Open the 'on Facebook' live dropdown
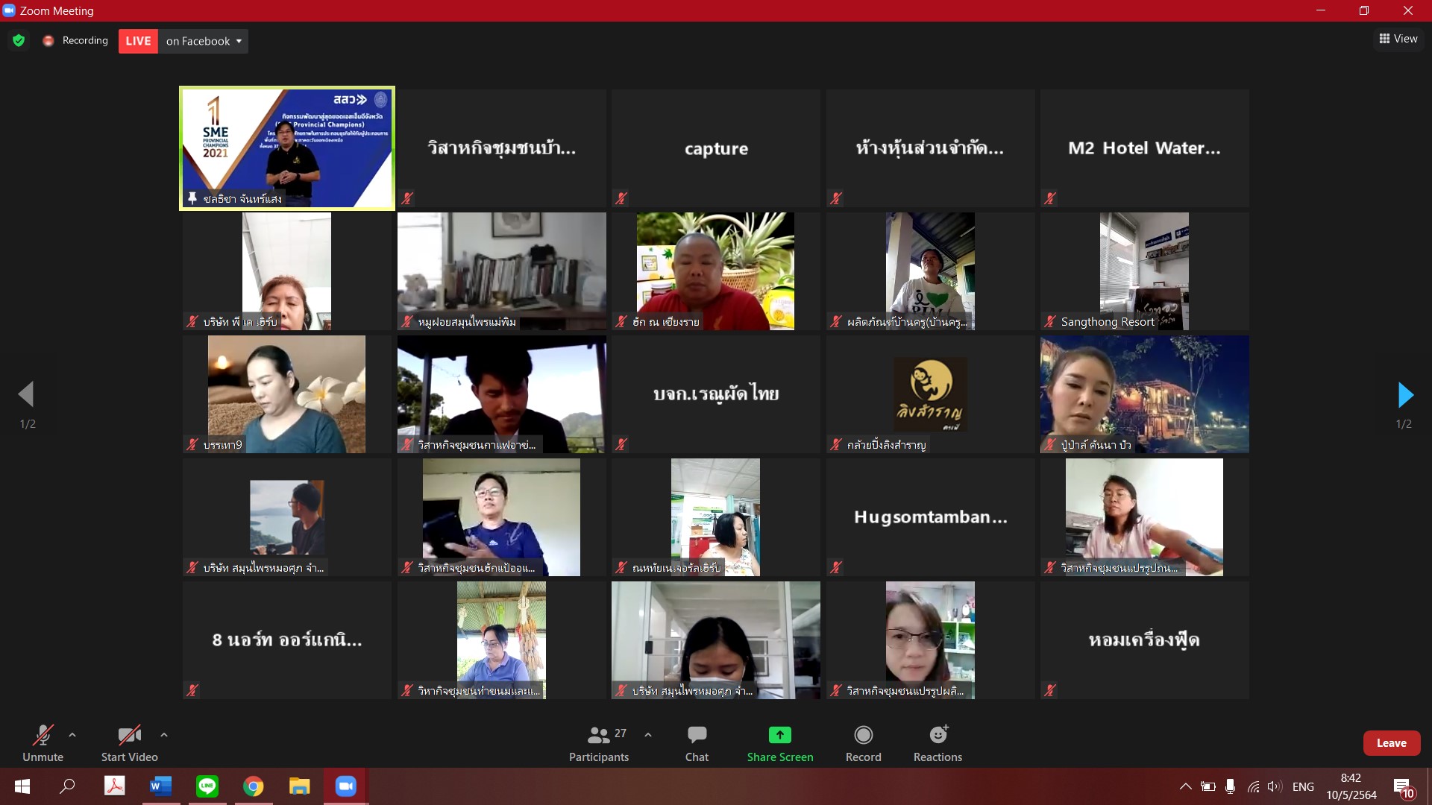Screen dimensions: 1432x805 pyautogui.click(x=203, y=41)
